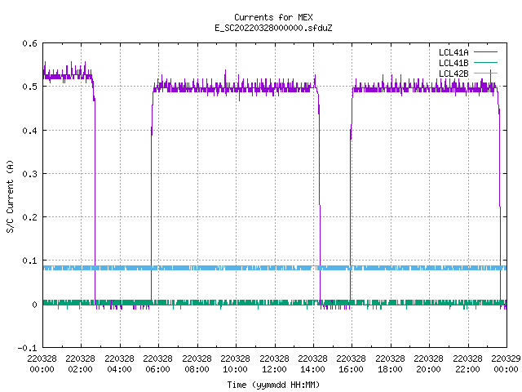Click the x-axis label 'Time (yymmdd HH:MM)'
The height and width of the screenshot is (392, 522).
pyautogui.click(x=273, y=385)
